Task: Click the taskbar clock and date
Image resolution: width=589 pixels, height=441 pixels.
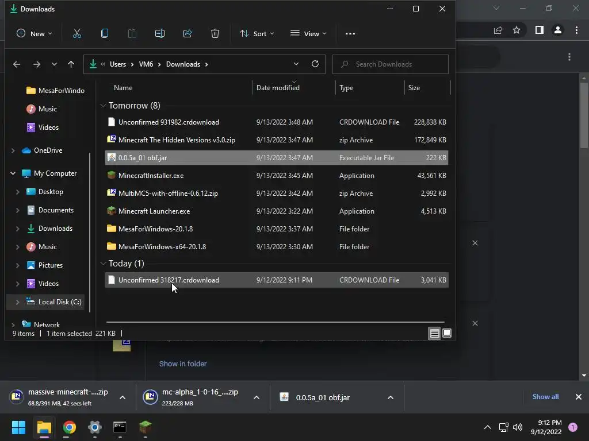Action: 546,427
